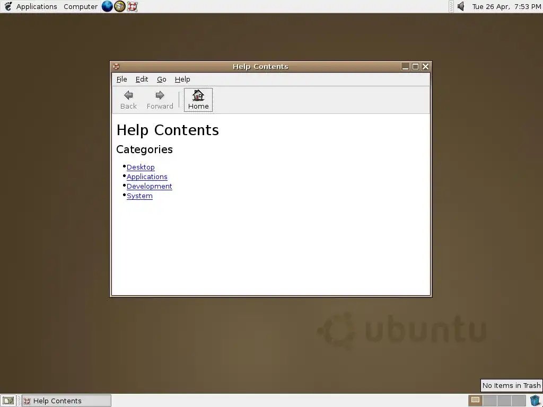
Task: Click the Show Desktop button in bottom panel
Action: click(x=8, y=401)
